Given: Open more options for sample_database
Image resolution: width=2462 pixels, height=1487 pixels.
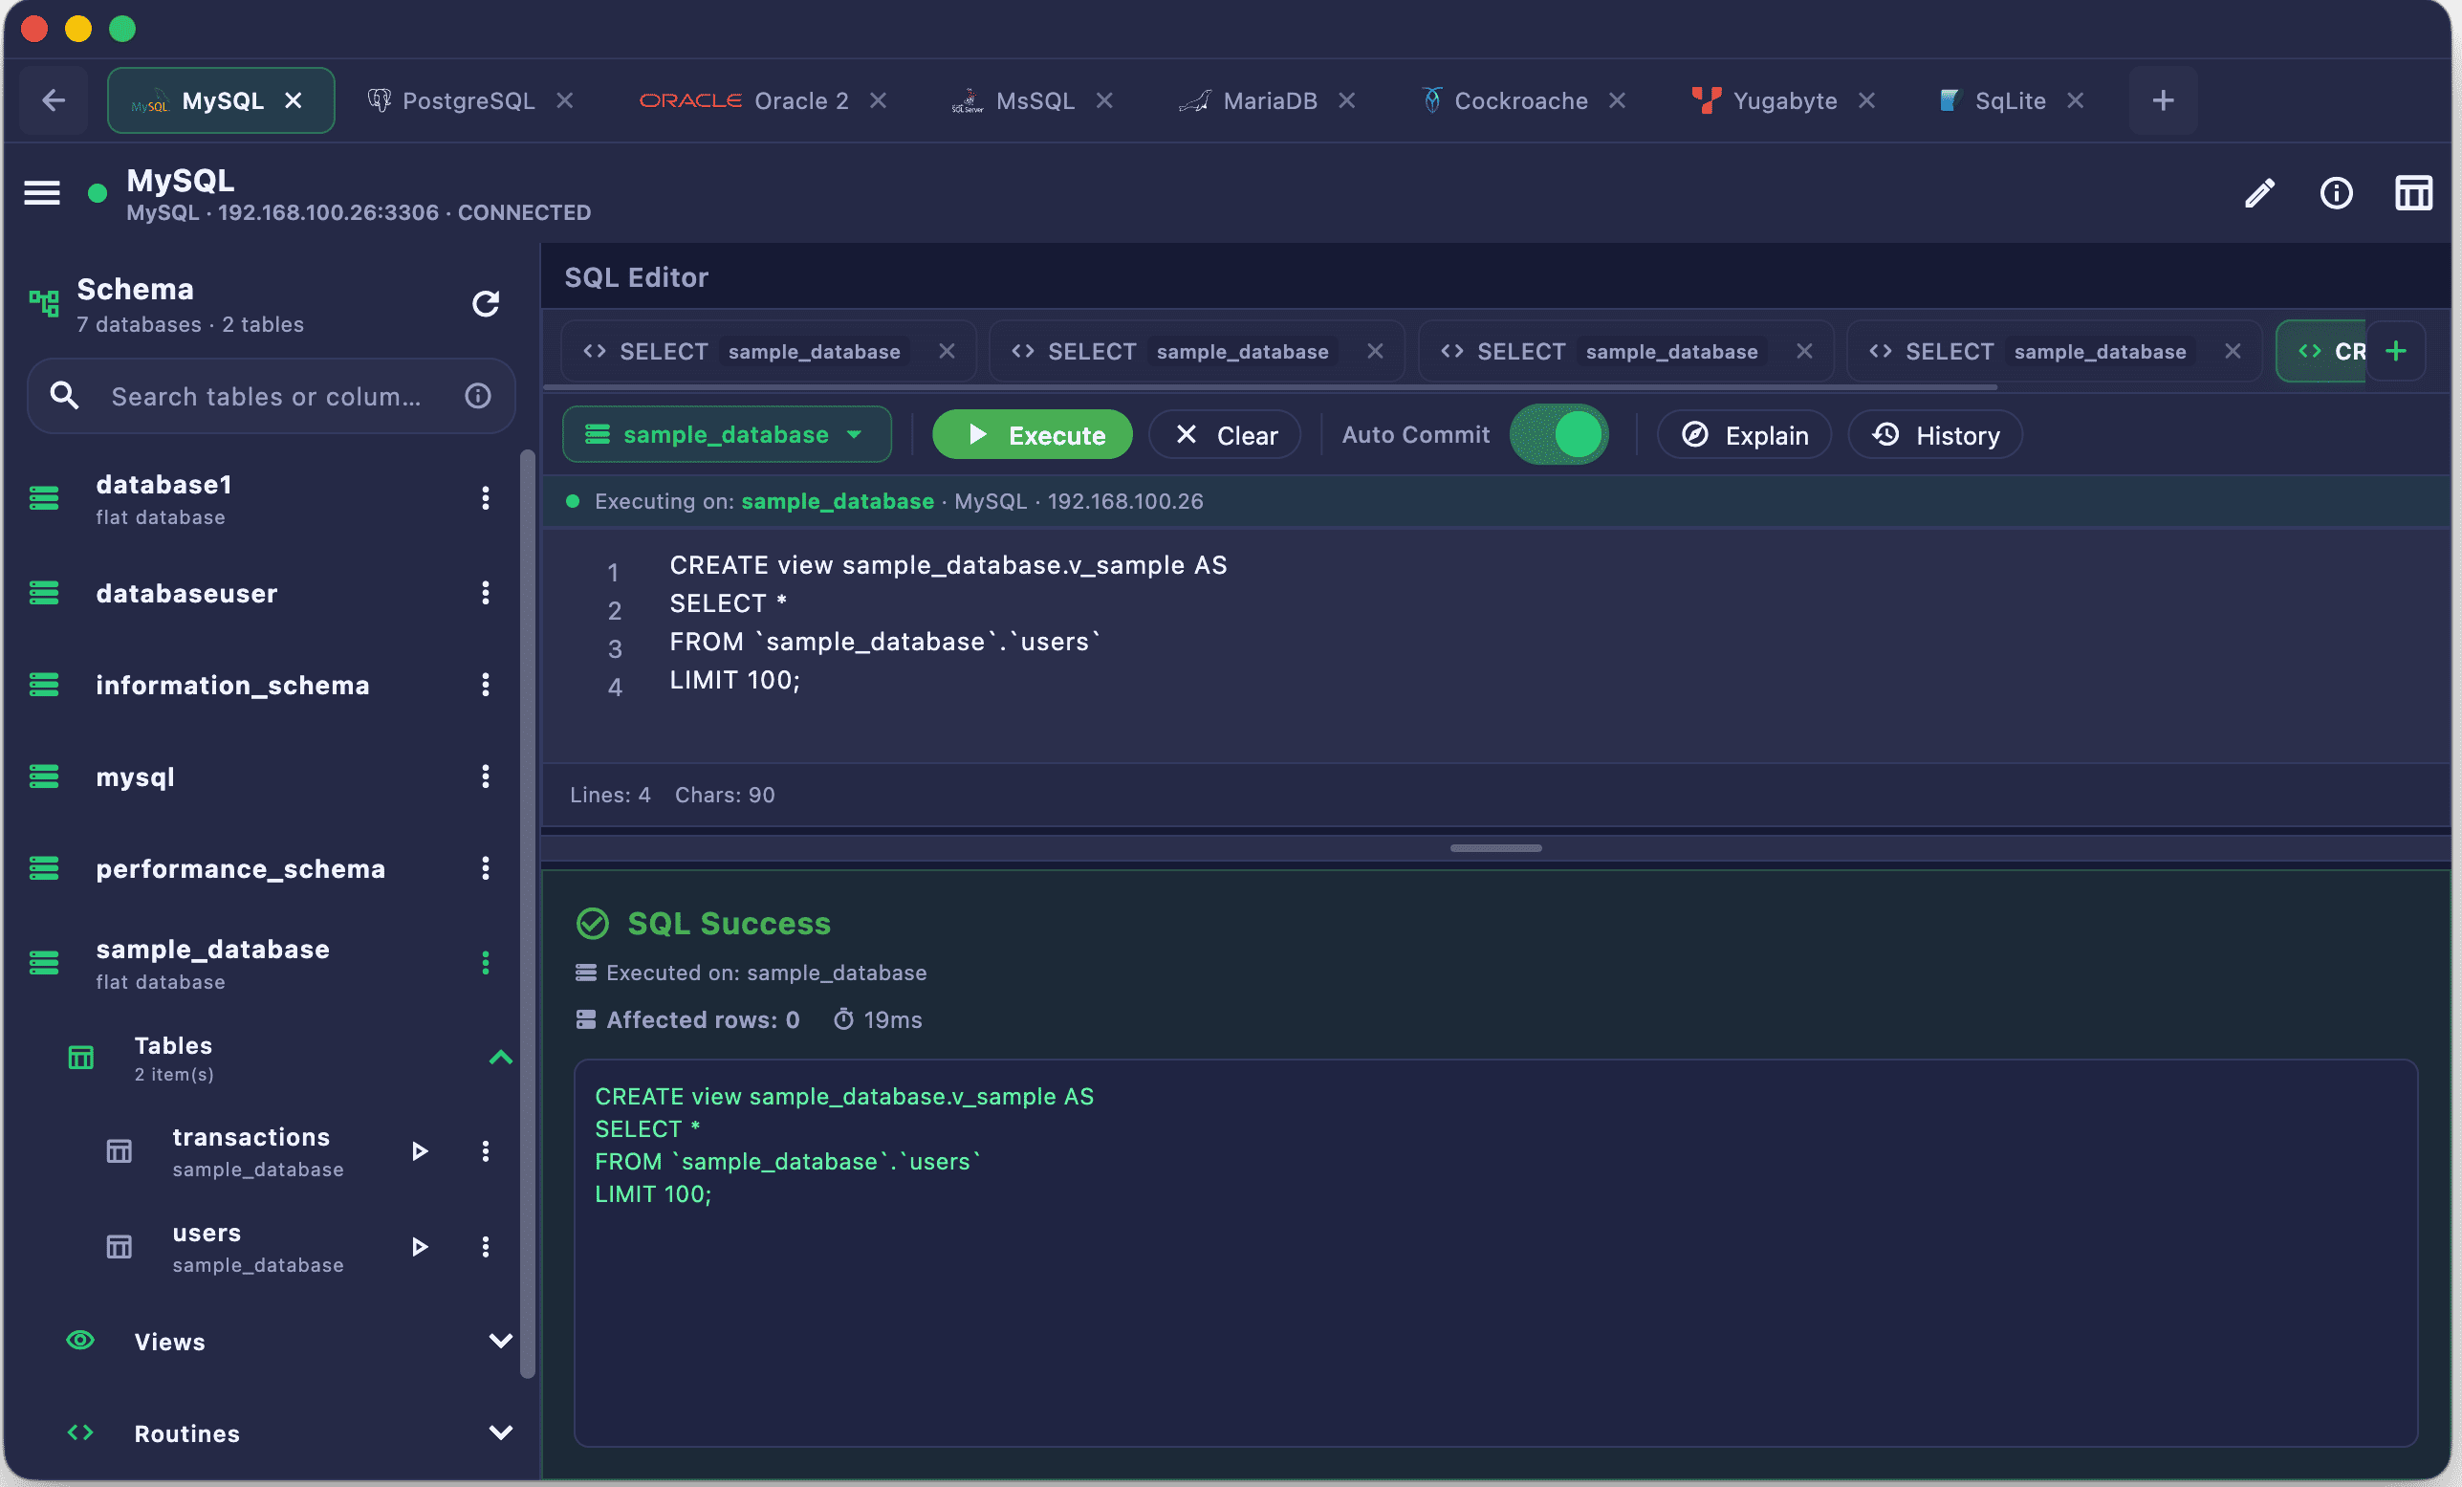Looking at the screenshot, I should click(x=486, y=962).
